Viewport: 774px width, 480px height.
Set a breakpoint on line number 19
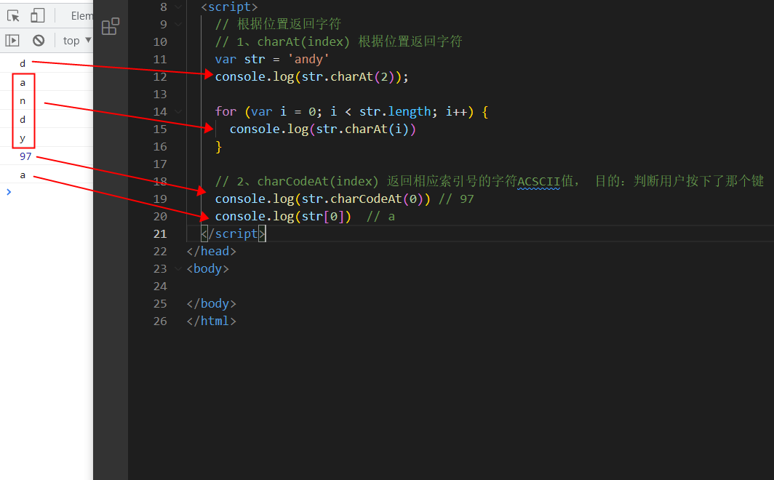pyautogui.click(x=160, y=199)
